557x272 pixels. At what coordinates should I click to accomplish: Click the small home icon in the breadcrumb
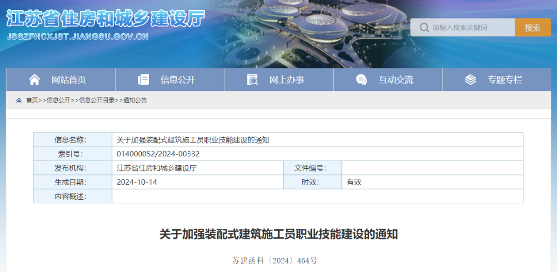coord(19,100)
